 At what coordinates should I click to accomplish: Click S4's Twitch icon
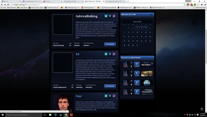[114, 54]
